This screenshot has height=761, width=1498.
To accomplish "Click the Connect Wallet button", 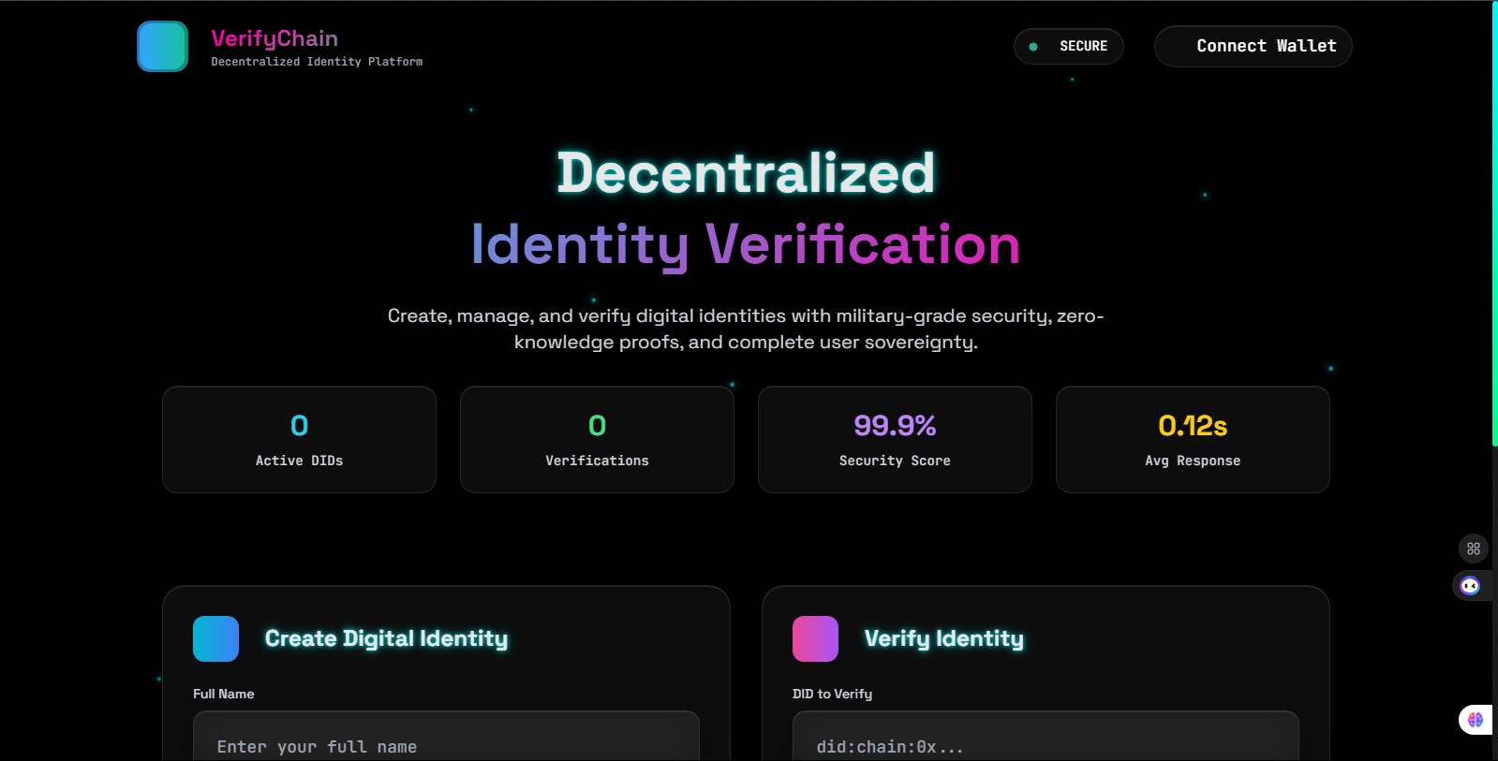I will (1253, 47).
